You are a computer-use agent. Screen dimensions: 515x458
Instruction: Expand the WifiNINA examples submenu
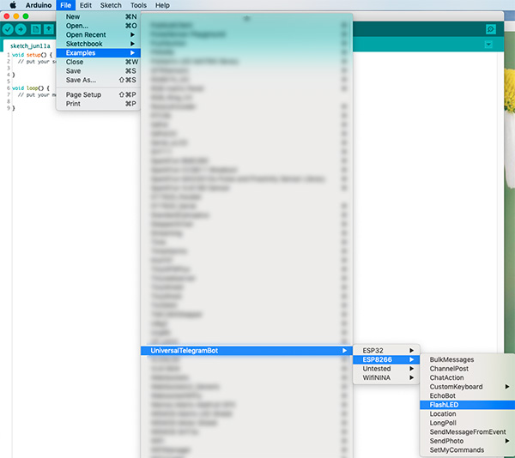pos(386,378)
